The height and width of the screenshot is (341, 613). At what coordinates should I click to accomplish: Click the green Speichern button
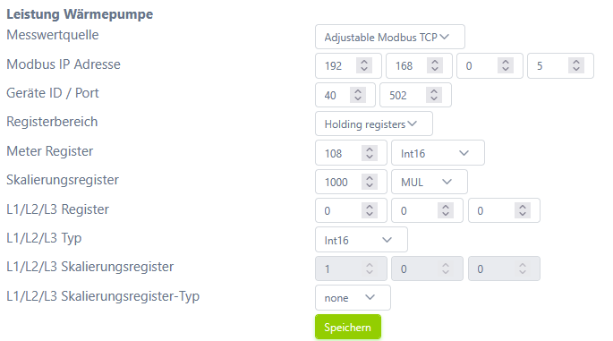point(348,327)
